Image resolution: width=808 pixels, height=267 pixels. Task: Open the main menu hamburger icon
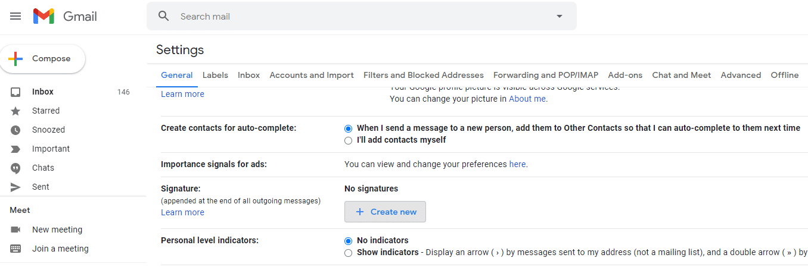tap(15, 17)
